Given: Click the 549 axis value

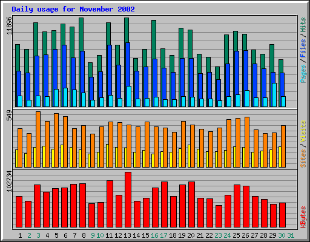Looking at the screenshot, I should (9, 115).
